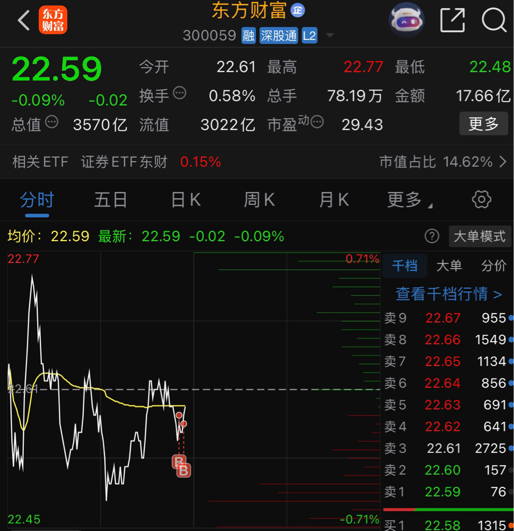Tap the blue 企 badge icon
514x531 pixels.
pos(298,10)
